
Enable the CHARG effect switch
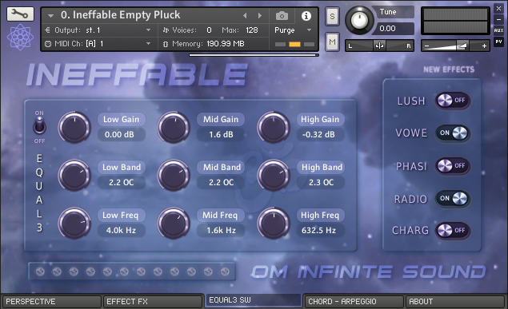(x=452, y=231)
